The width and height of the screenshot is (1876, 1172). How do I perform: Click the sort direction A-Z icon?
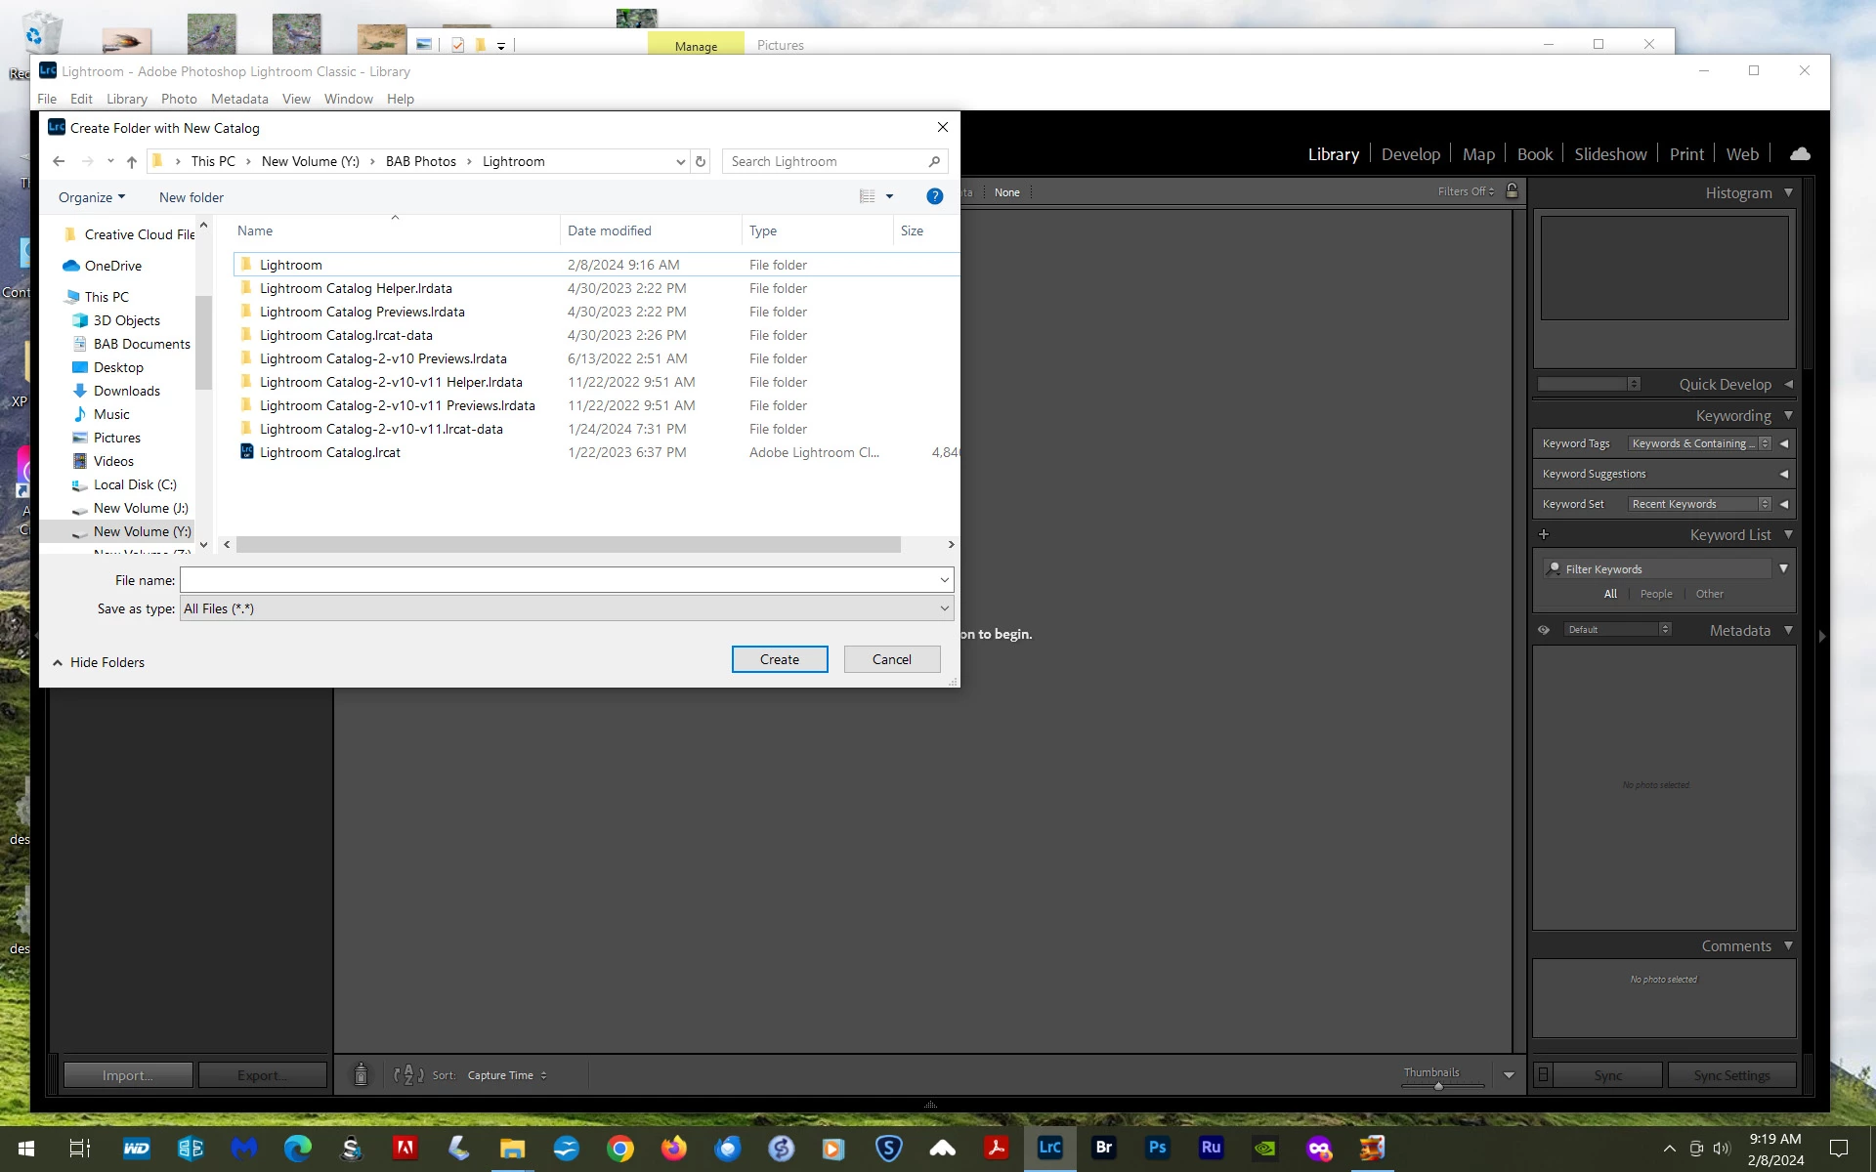click(x=408, y=1074)
